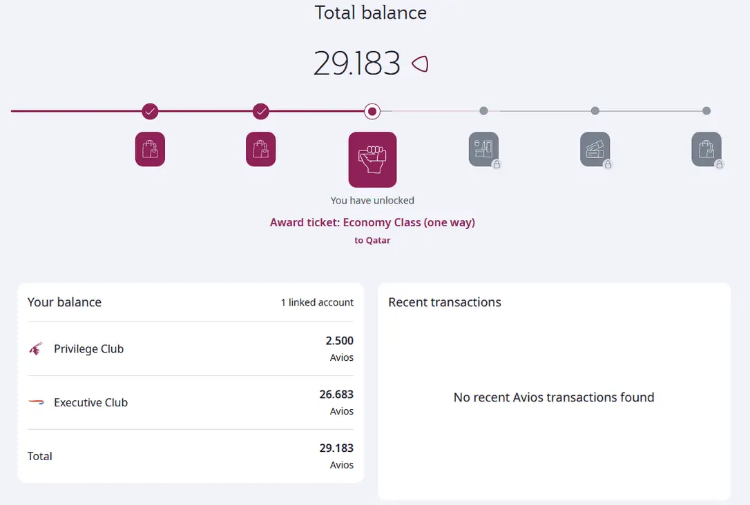Select the Privilege Club account row
Image resolution: width=750 pixels, height=505 pixels.
pyautogui.click(x=190, y=349)
